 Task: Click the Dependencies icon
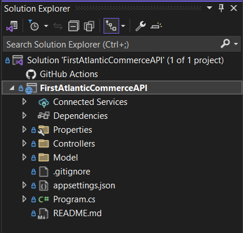click(x=43, y=115)
